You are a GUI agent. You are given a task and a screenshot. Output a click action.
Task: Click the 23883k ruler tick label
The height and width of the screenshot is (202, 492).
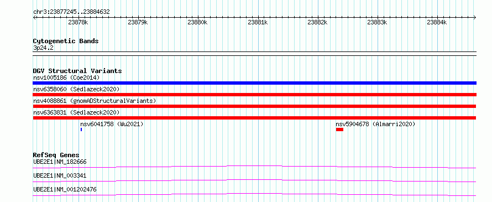(x=377, y=22)
